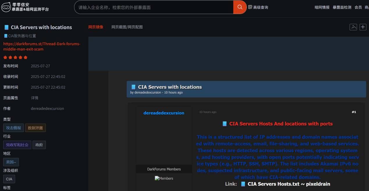The height and width of the screenshot is (191, 369).
Task: Click the #1 post number link
Action: 354,112
